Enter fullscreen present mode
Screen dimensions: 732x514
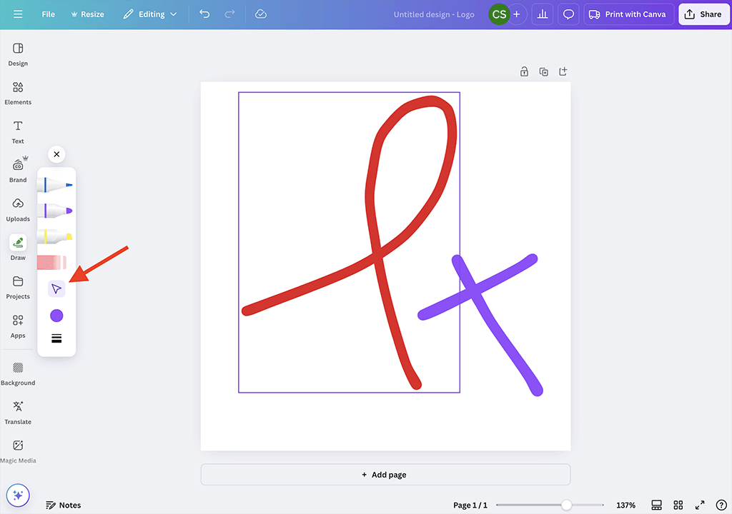(x=700, y=505)
